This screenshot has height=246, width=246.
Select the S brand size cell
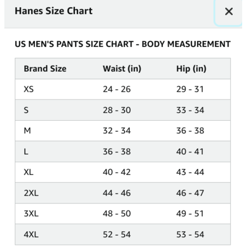tap(26, 110)
